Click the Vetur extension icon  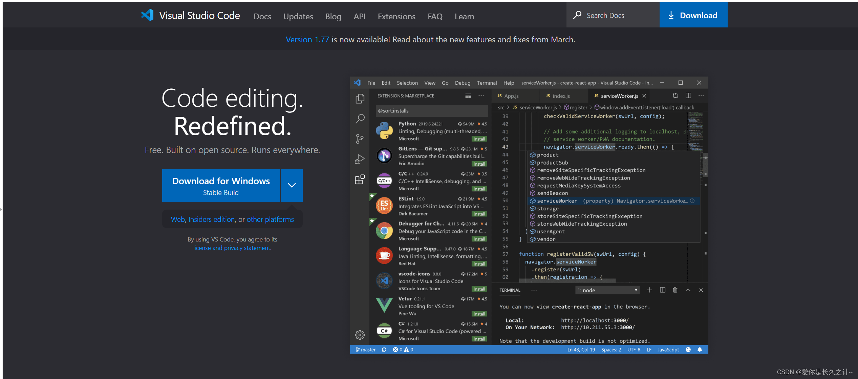384,306
